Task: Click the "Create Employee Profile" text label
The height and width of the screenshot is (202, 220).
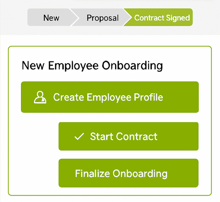Action: tap(108, 97)
